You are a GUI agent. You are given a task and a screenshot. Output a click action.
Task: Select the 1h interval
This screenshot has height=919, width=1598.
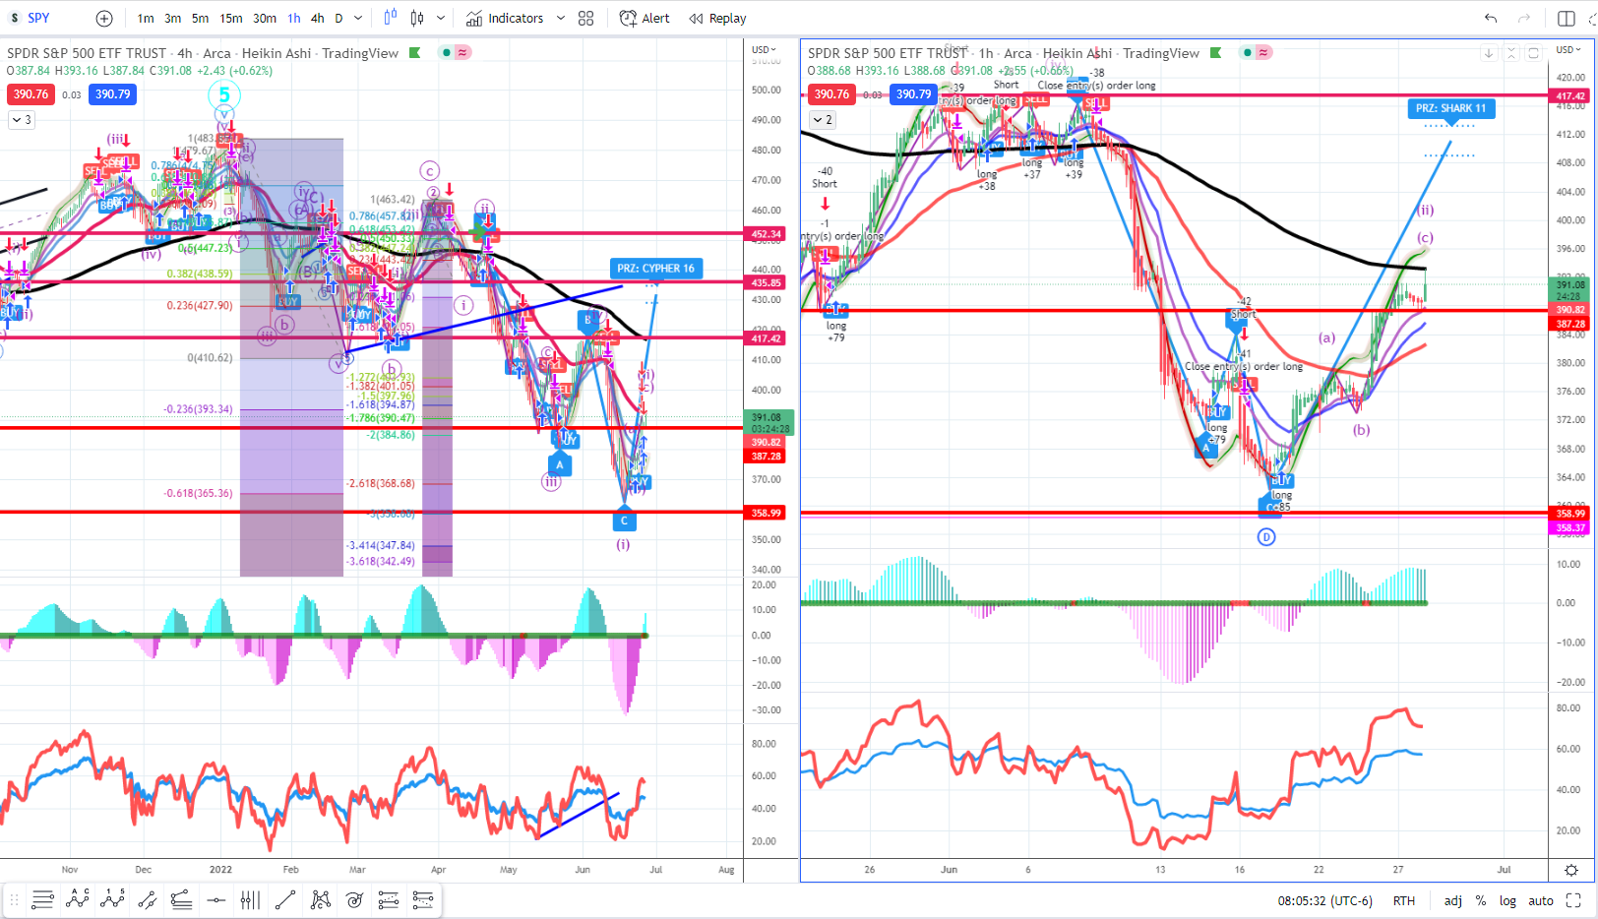point(294,18)
